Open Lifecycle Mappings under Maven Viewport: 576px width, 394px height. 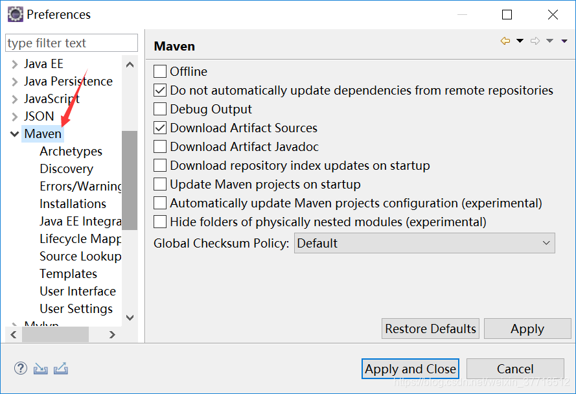80,239
